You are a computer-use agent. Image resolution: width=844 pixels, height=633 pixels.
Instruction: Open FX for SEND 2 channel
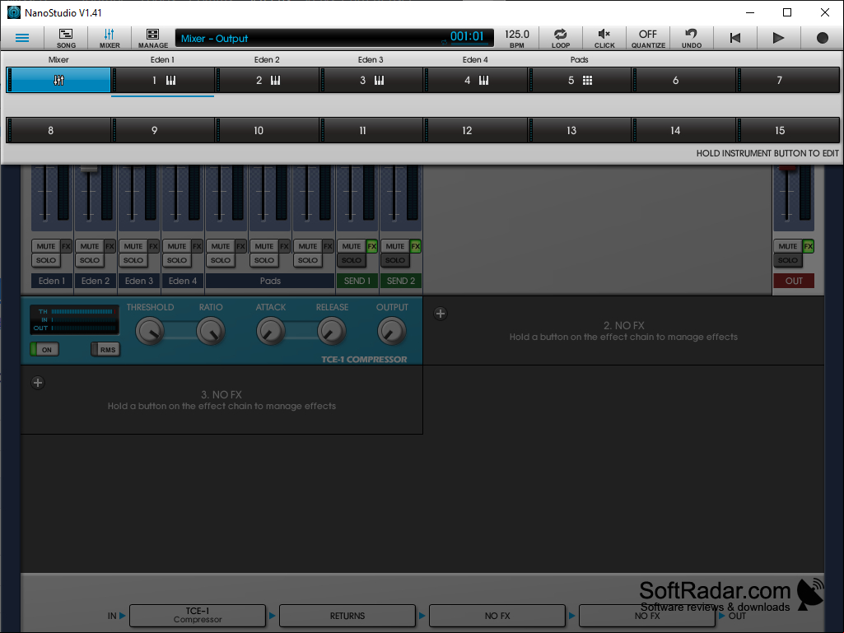tap(416, 246)
